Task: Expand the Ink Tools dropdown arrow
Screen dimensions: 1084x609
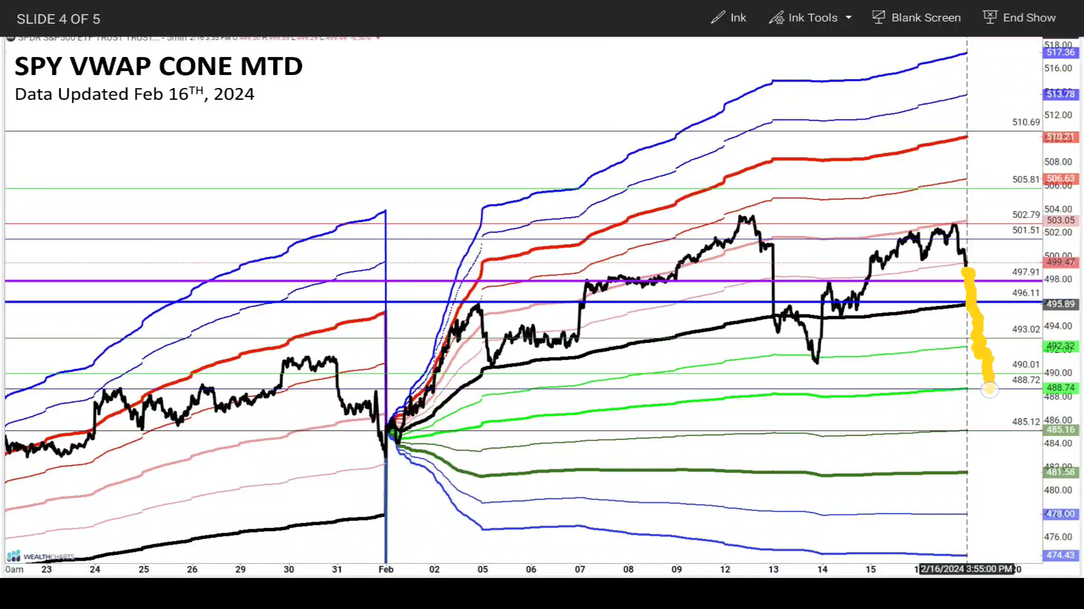Action: (x=848, y=17)
